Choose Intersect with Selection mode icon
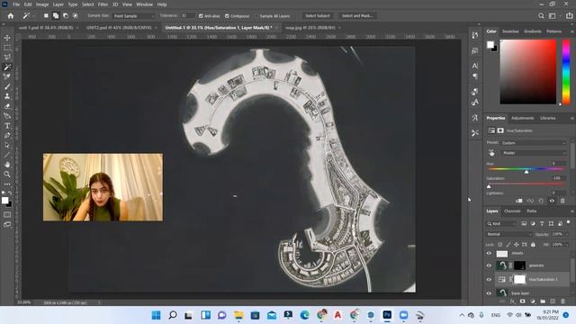Screen dimensions: 576x324 pos(76,16)
